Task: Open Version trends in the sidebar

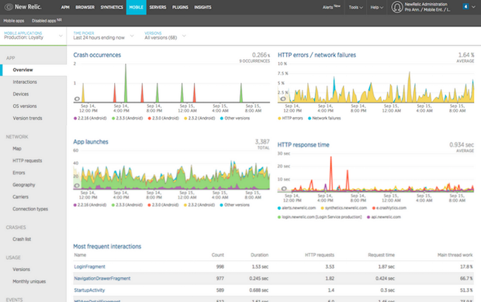Action: (27, 118)
